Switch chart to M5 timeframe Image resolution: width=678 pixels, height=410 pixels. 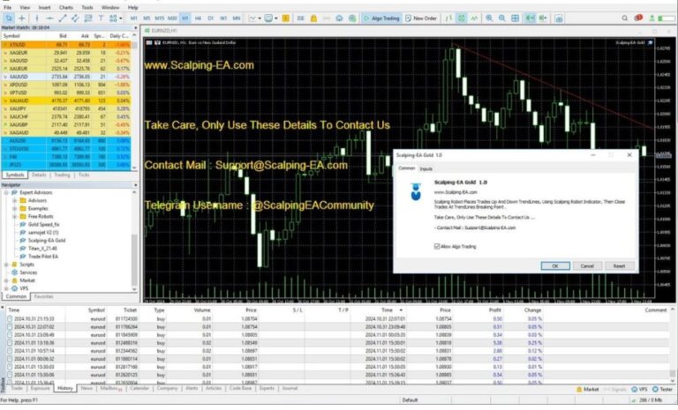(x=147, y=19)
